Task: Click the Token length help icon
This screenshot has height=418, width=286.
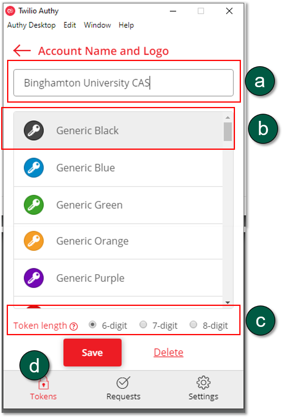Action: click(74, 326)
